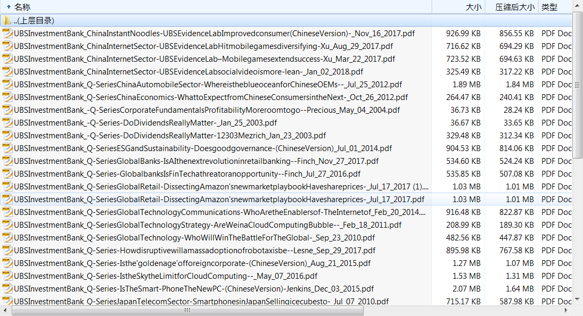
Task: Click the horizontal scrollbar right arrow
Action: [x=566, y=310]
